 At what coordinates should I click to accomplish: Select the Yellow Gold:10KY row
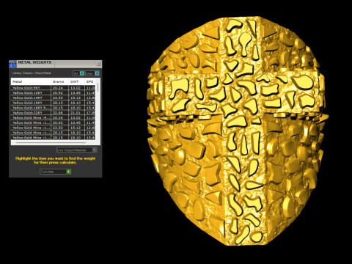(x=53, y=93)
